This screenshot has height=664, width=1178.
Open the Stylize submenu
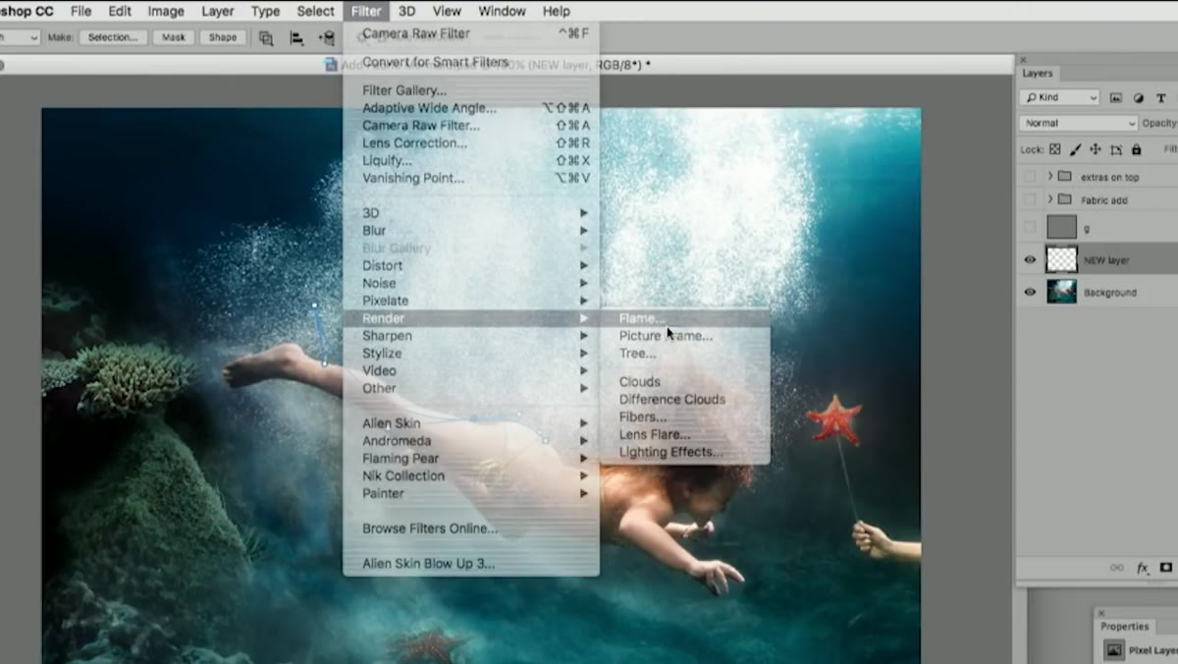point(471,354)
